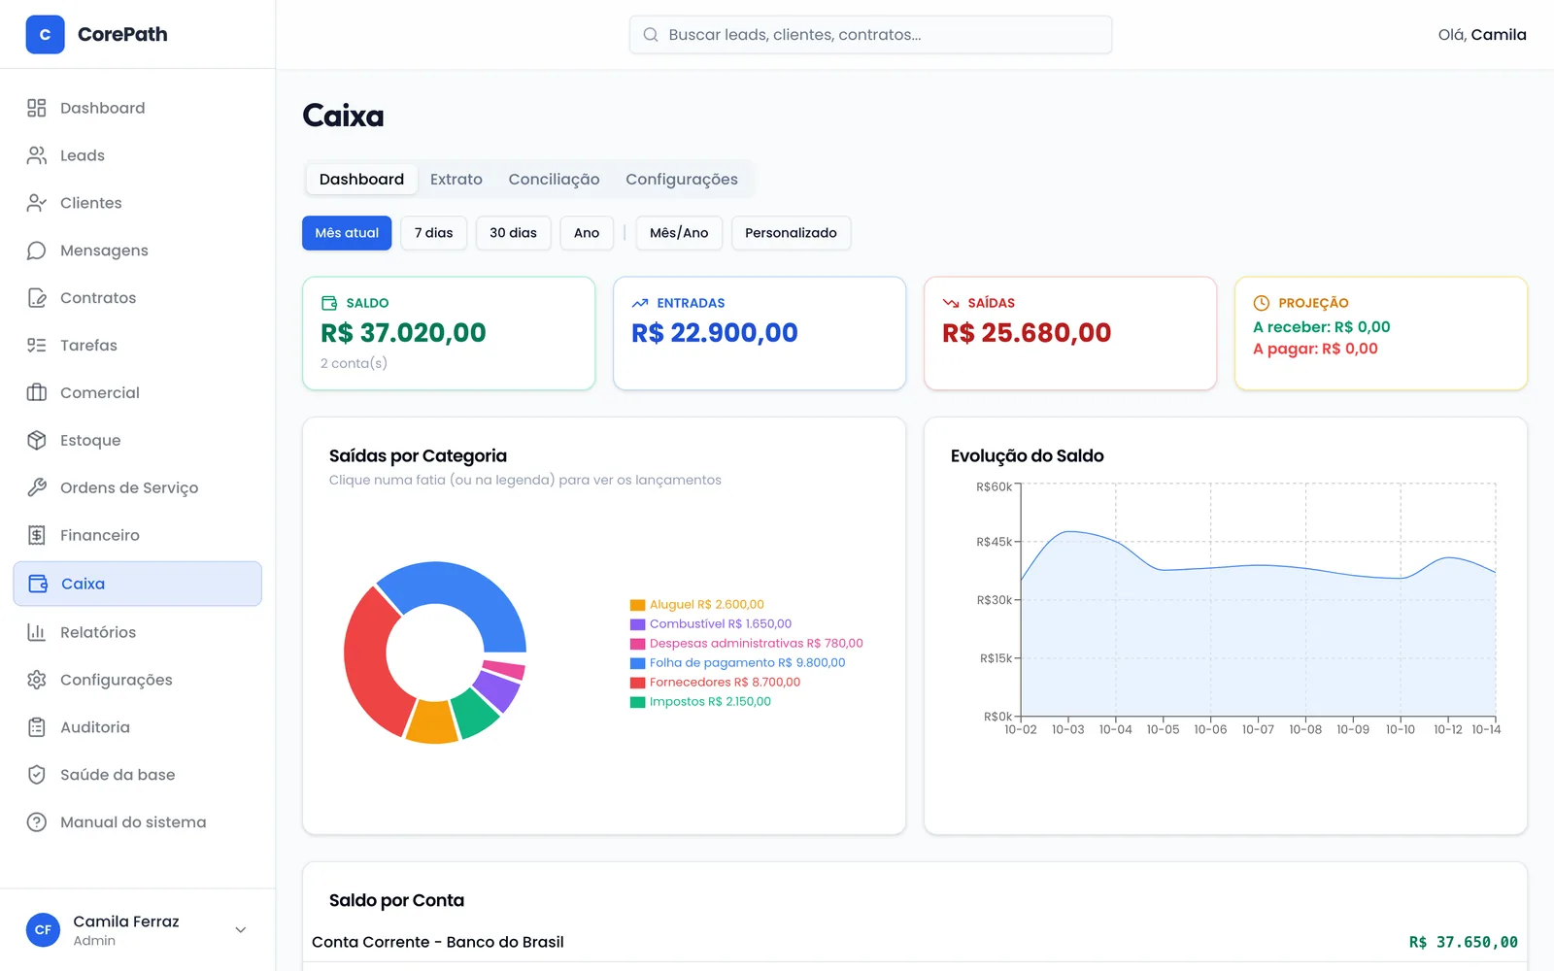Click the Contratos document-pen icon
The width and height of the screenshot is (1554, 971).
point(37,298)
